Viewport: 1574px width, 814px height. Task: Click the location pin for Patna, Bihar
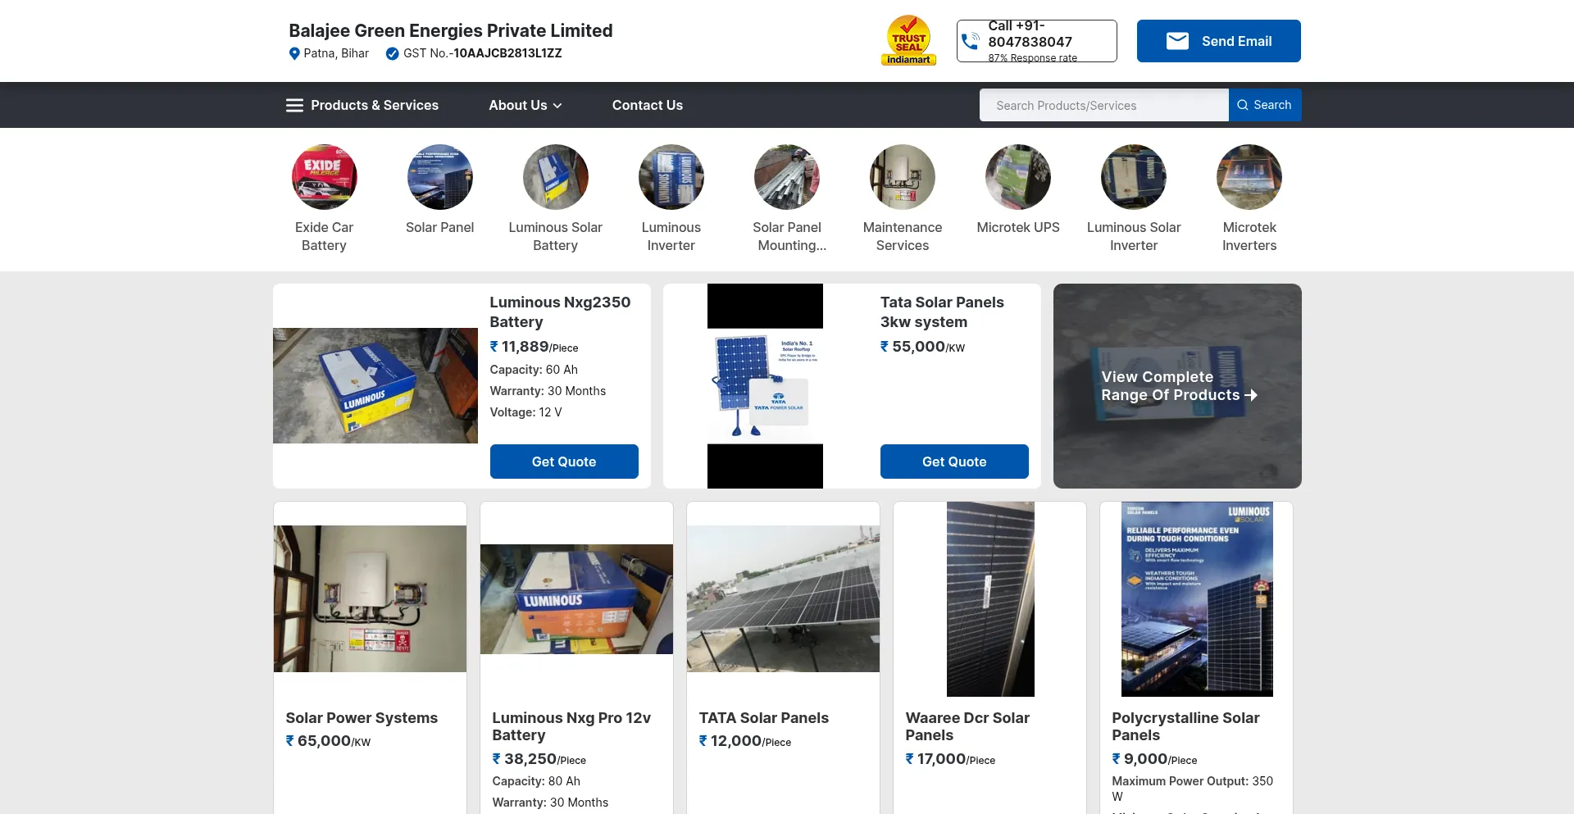[x=295, y=53]
